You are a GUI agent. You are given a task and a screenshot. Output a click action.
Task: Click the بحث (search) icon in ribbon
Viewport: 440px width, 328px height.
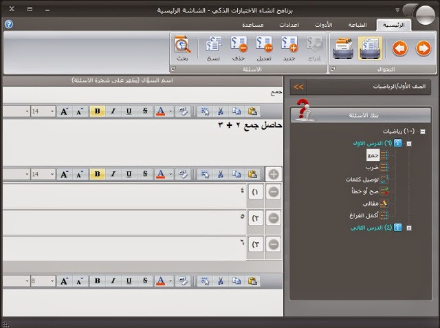(182, 46)
